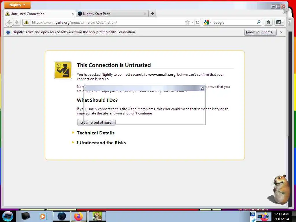Open the Windows Start orb

click(8, 216)
